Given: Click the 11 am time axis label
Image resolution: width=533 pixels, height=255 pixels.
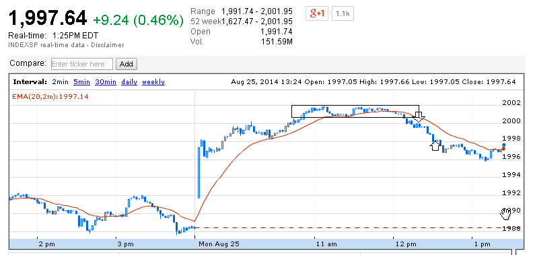Looking at the screenshot, I should click(326, 244).
